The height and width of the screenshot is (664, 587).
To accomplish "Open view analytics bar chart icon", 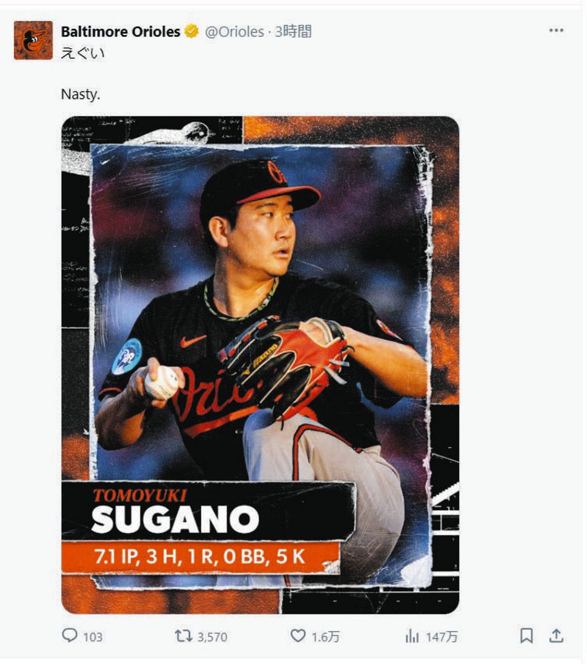I will tap(412, 636).
